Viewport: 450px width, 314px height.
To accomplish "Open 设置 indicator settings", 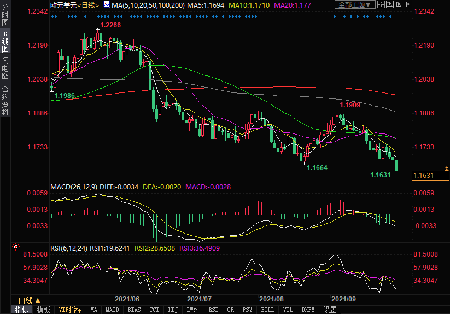I will pos(330,310).
